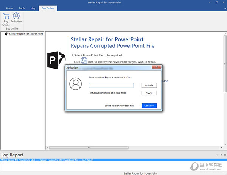The width and height of the screenshot is (227, 175).
Task: Open the Help tab
Action: (33, 8)
